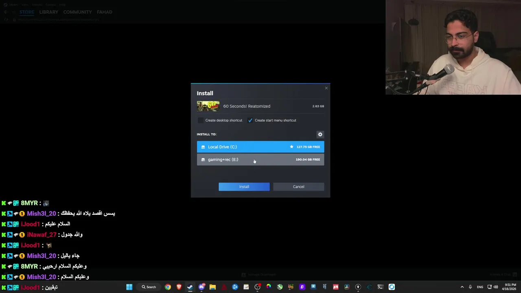This screenshot has height=293, width=521.
Task: Open Brave browser from the taskbar
Action: click(x=179, y=287)
